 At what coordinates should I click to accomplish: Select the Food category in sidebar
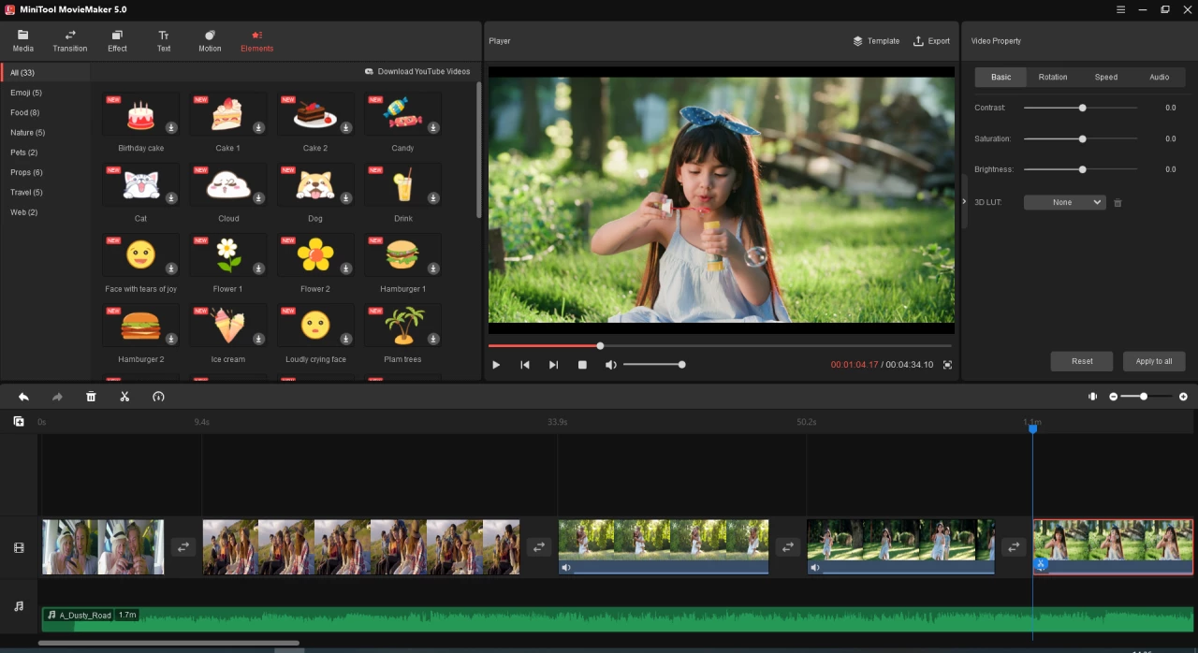[25, 112]
